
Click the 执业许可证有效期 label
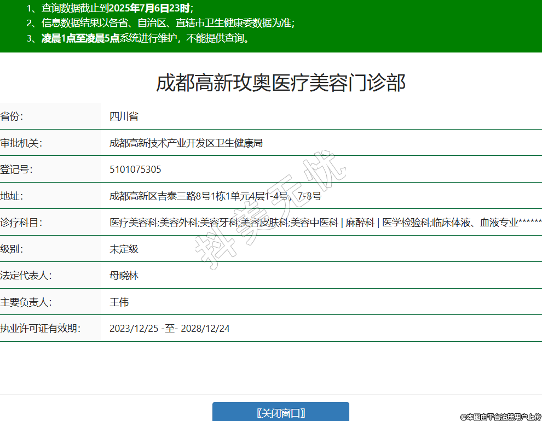[40, 329]
